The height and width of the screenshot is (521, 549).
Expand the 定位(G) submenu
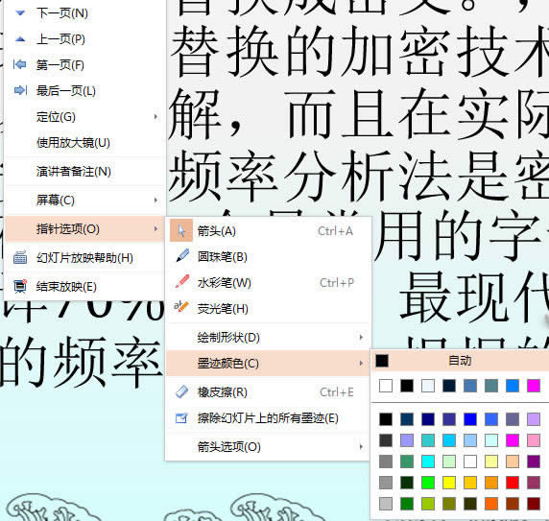[x=84, y=117]
